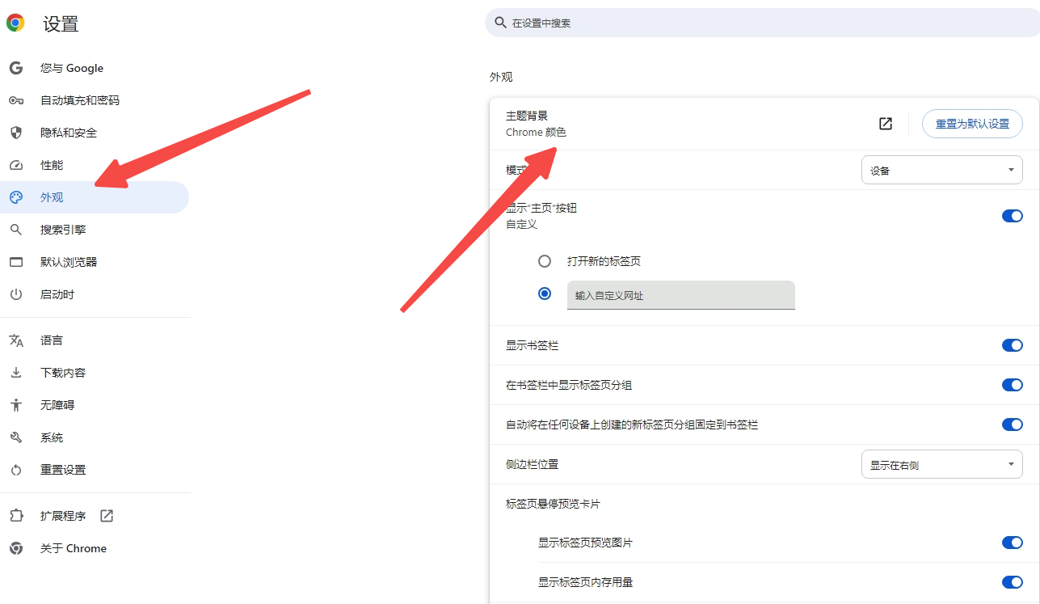1040x604 pixels.
Task: Click the magnifier icon beside 搜索引擎
Action: click(16, 230)
